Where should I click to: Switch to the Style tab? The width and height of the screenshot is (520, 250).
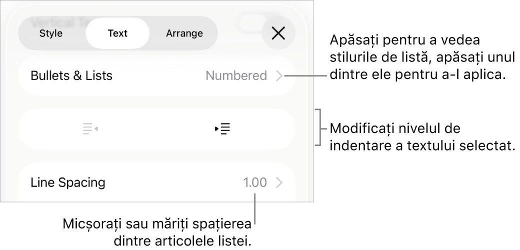pyautogui.click(x=51, y=33)
